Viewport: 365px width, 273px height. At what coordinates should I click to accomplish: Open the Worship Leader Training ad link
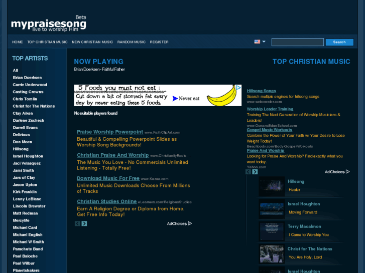click(270, 109)
